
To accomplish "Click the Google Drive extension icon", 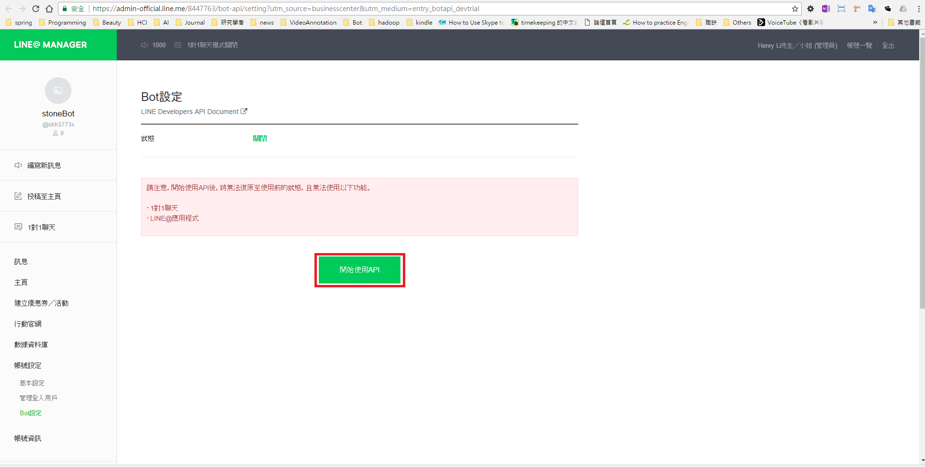I will pyautogui.click(x=903, y=9).
